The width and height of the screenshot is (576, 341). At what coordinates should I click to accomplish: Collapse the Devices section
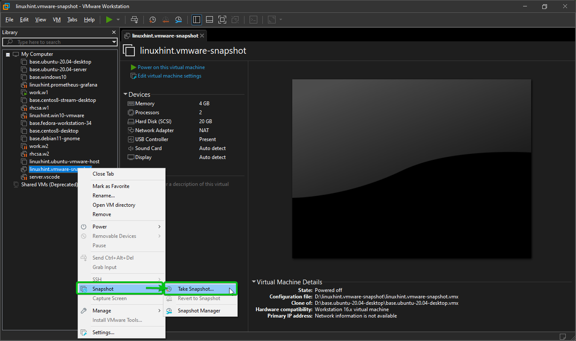pyautogui.click(x=125, y=95)
